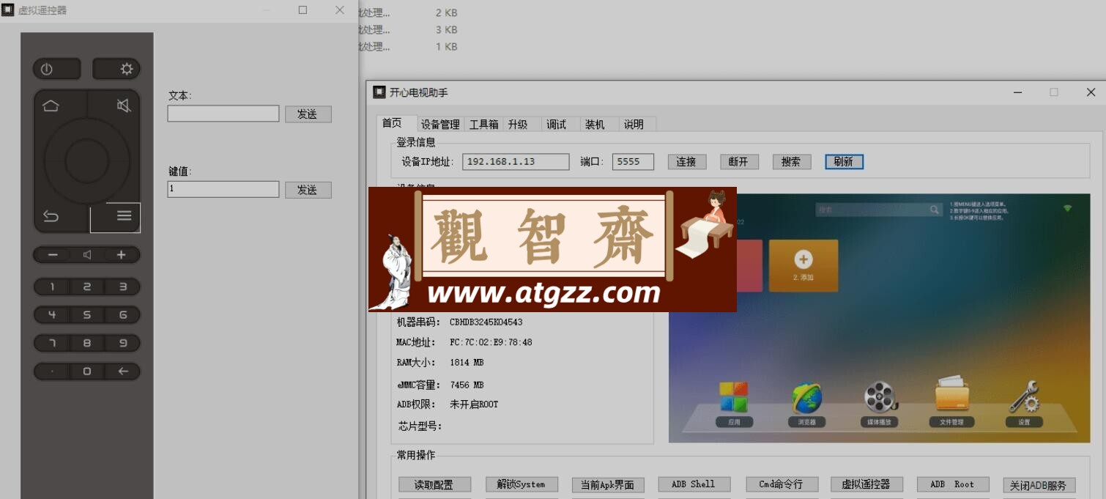
Task: Lower volume with minus button on remote
Action: click(53, 255)
